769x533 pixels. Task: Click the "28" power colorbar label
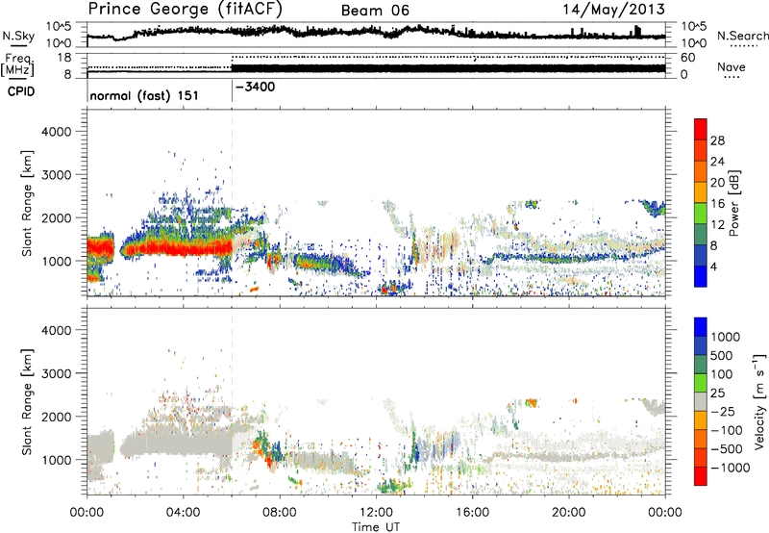(717, 140)
